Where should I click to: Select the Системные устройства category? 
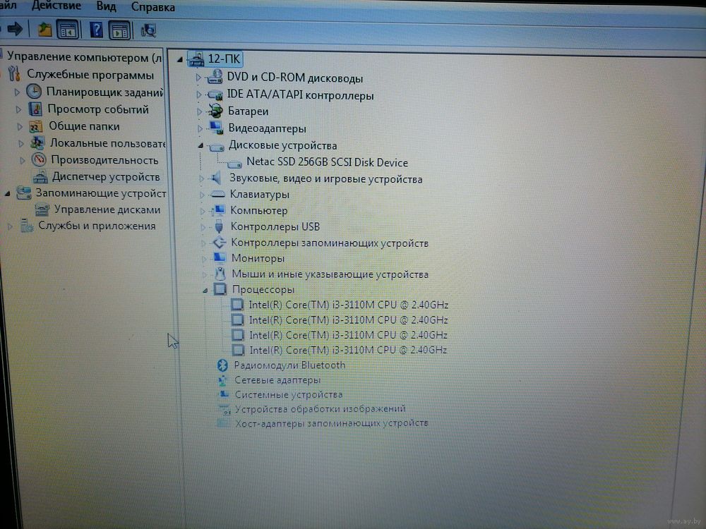coord(289,394)
